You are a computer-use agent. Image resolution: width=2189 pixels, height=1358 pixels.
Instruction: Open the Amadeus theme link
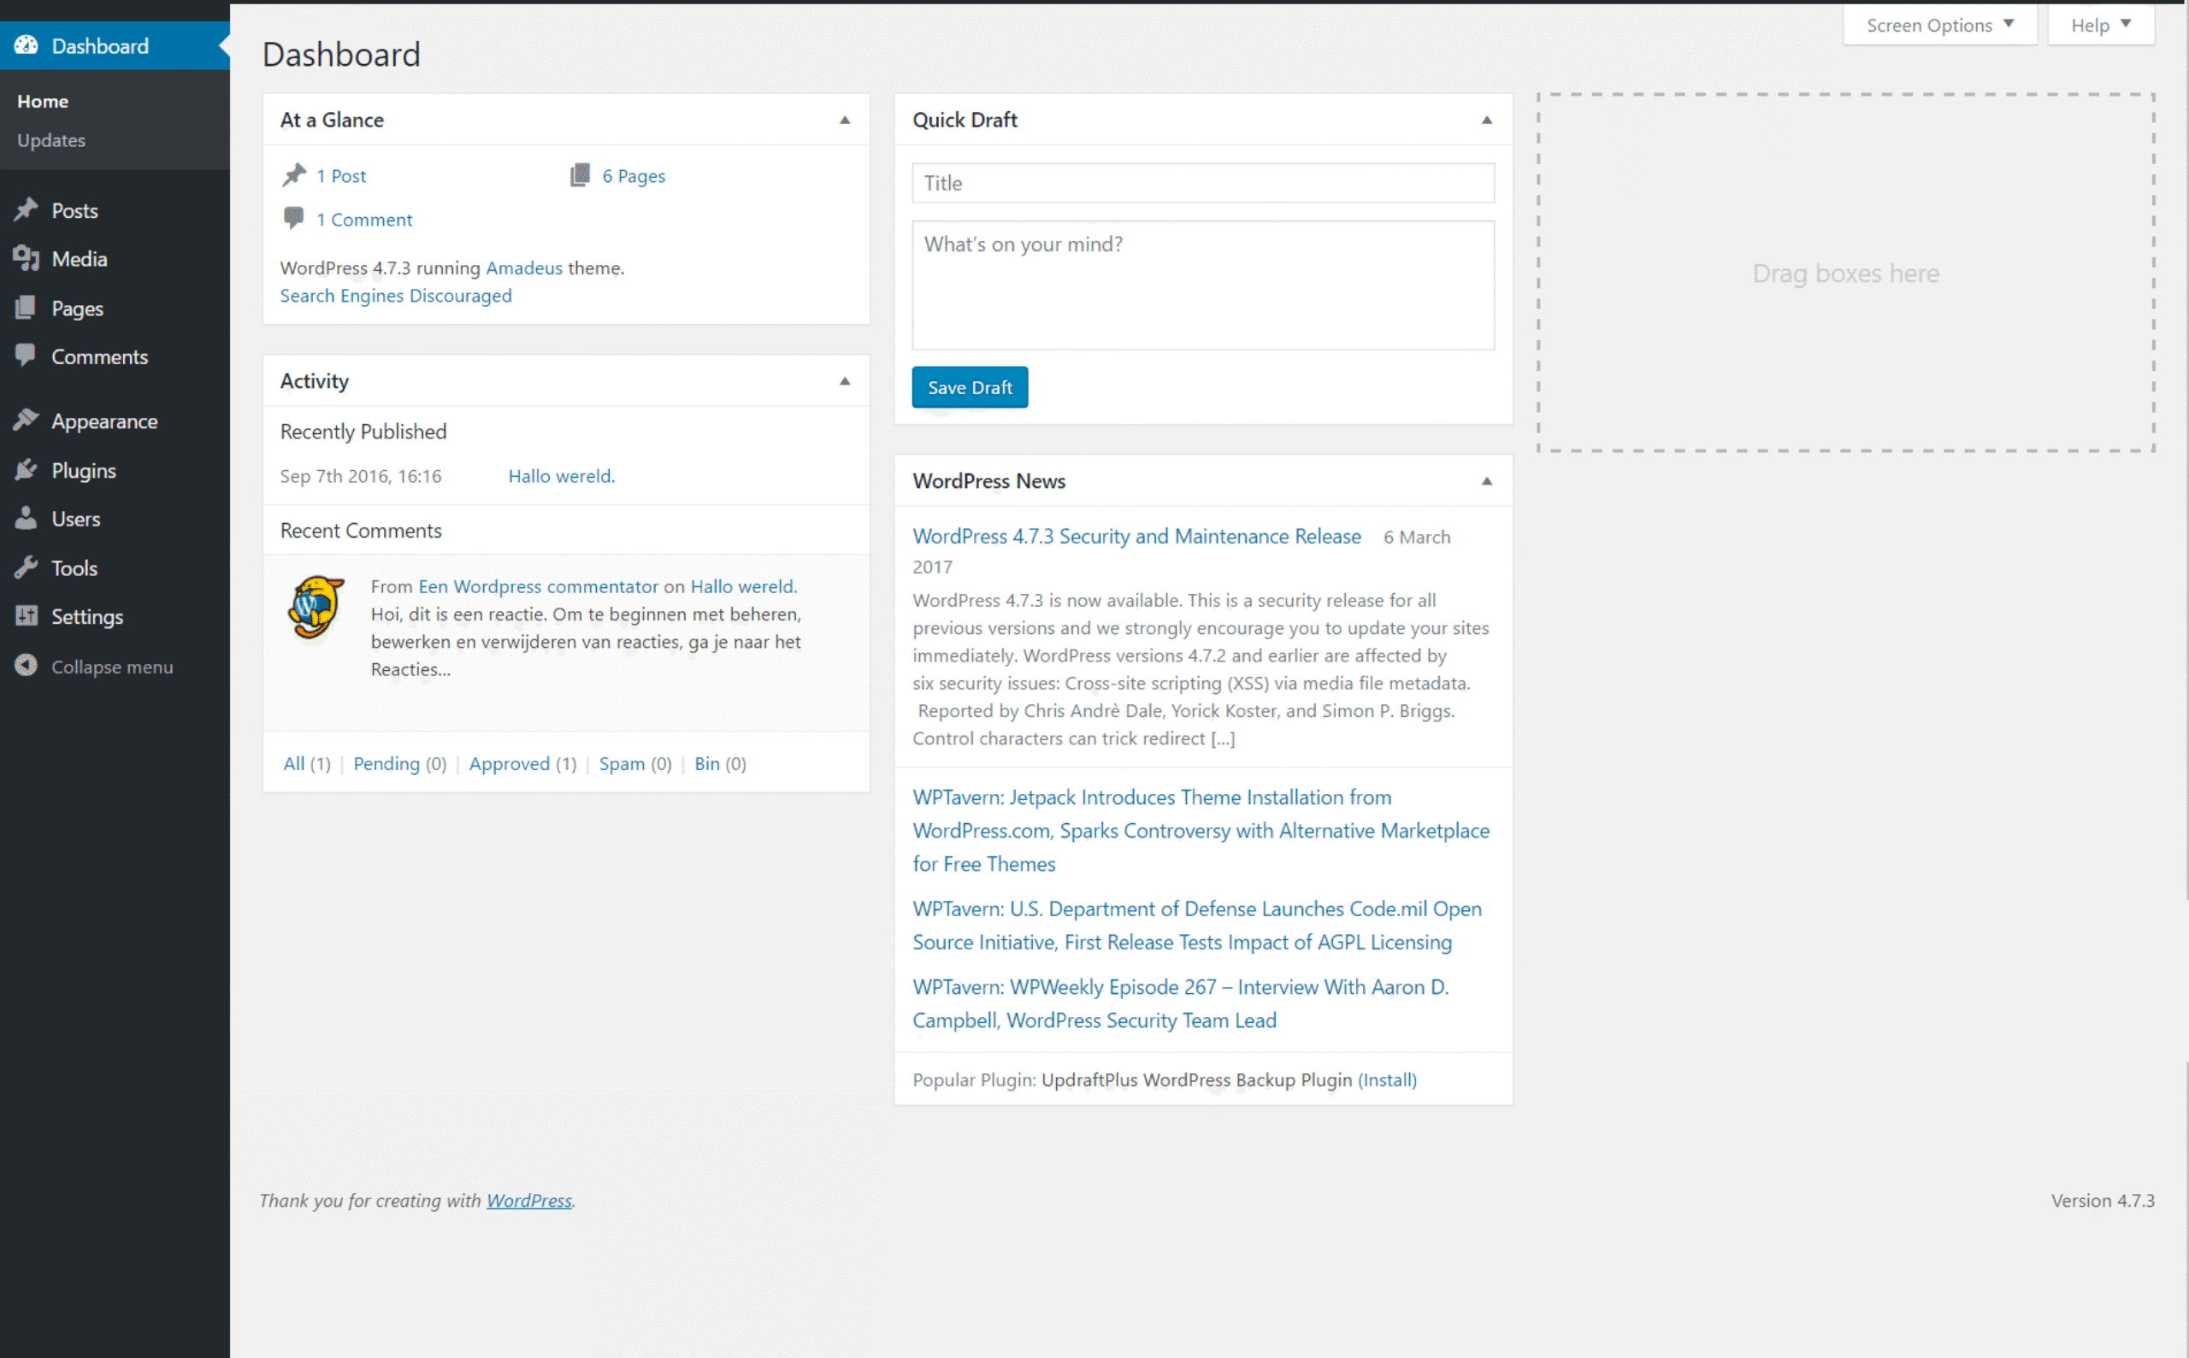pyautogui.click(x=524, y=267)
